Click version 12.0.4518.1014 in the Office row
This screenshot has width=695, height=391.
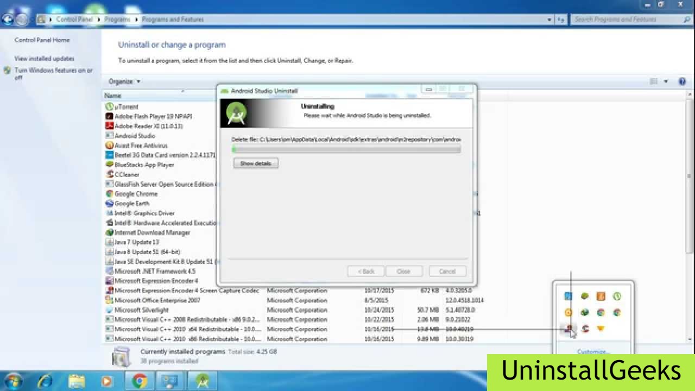coord(465,300)
